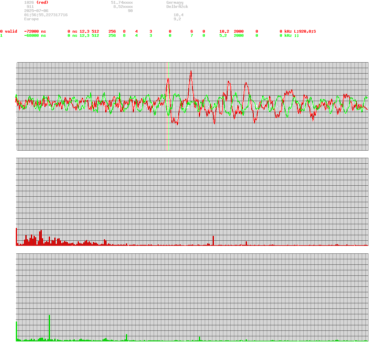This screenshot has width=377, height=349.
Task: Click the region label Europe
Action: tap(31, 19)
